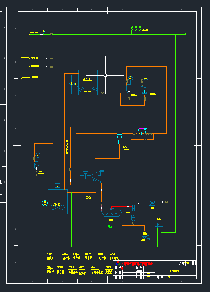The width and height of the screenshot is (210, 292).
Task: Select the three green vent valves on header
Action: click(x=136, y=30)
